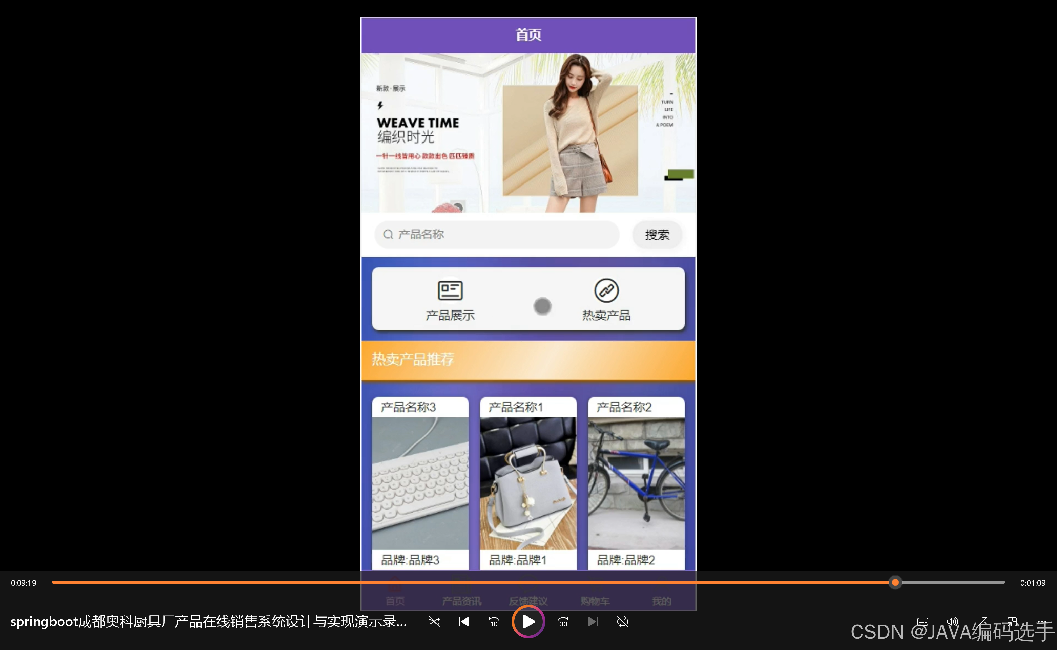Skip to the previous track
This screenshot has height=650, width=1057.
tap(464, 622)
